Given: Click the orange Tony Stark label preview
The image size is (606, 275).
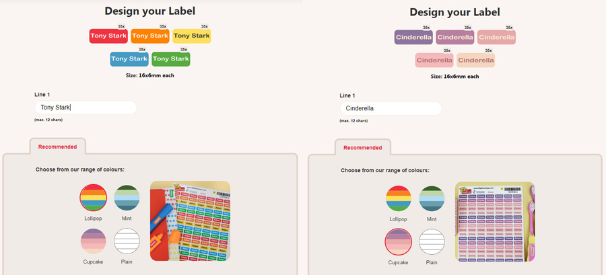Looking at the screenshot, I should tap(149, 36).
